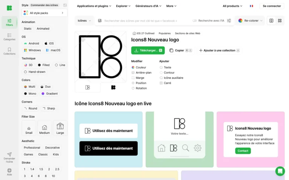Open the iOS 27 Outlined breadcrumb
The image size is (289, 180).
click(x=143, y=33)
